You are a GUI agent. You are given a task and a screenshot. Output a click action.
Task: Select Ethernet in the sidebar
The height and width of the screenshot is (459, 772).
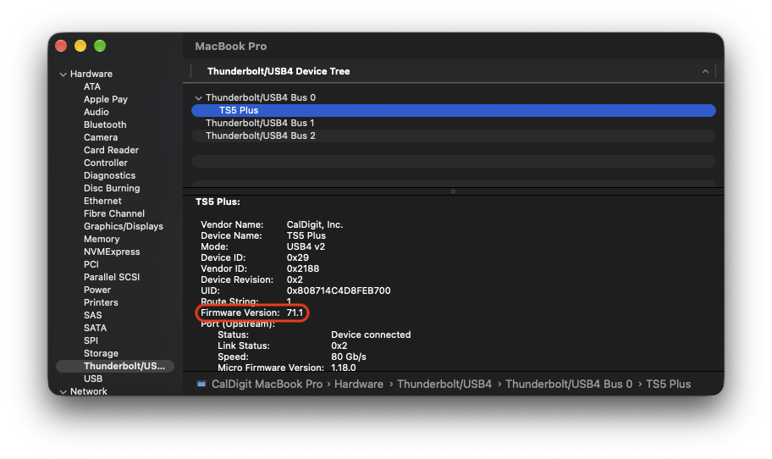pos(102,201)
